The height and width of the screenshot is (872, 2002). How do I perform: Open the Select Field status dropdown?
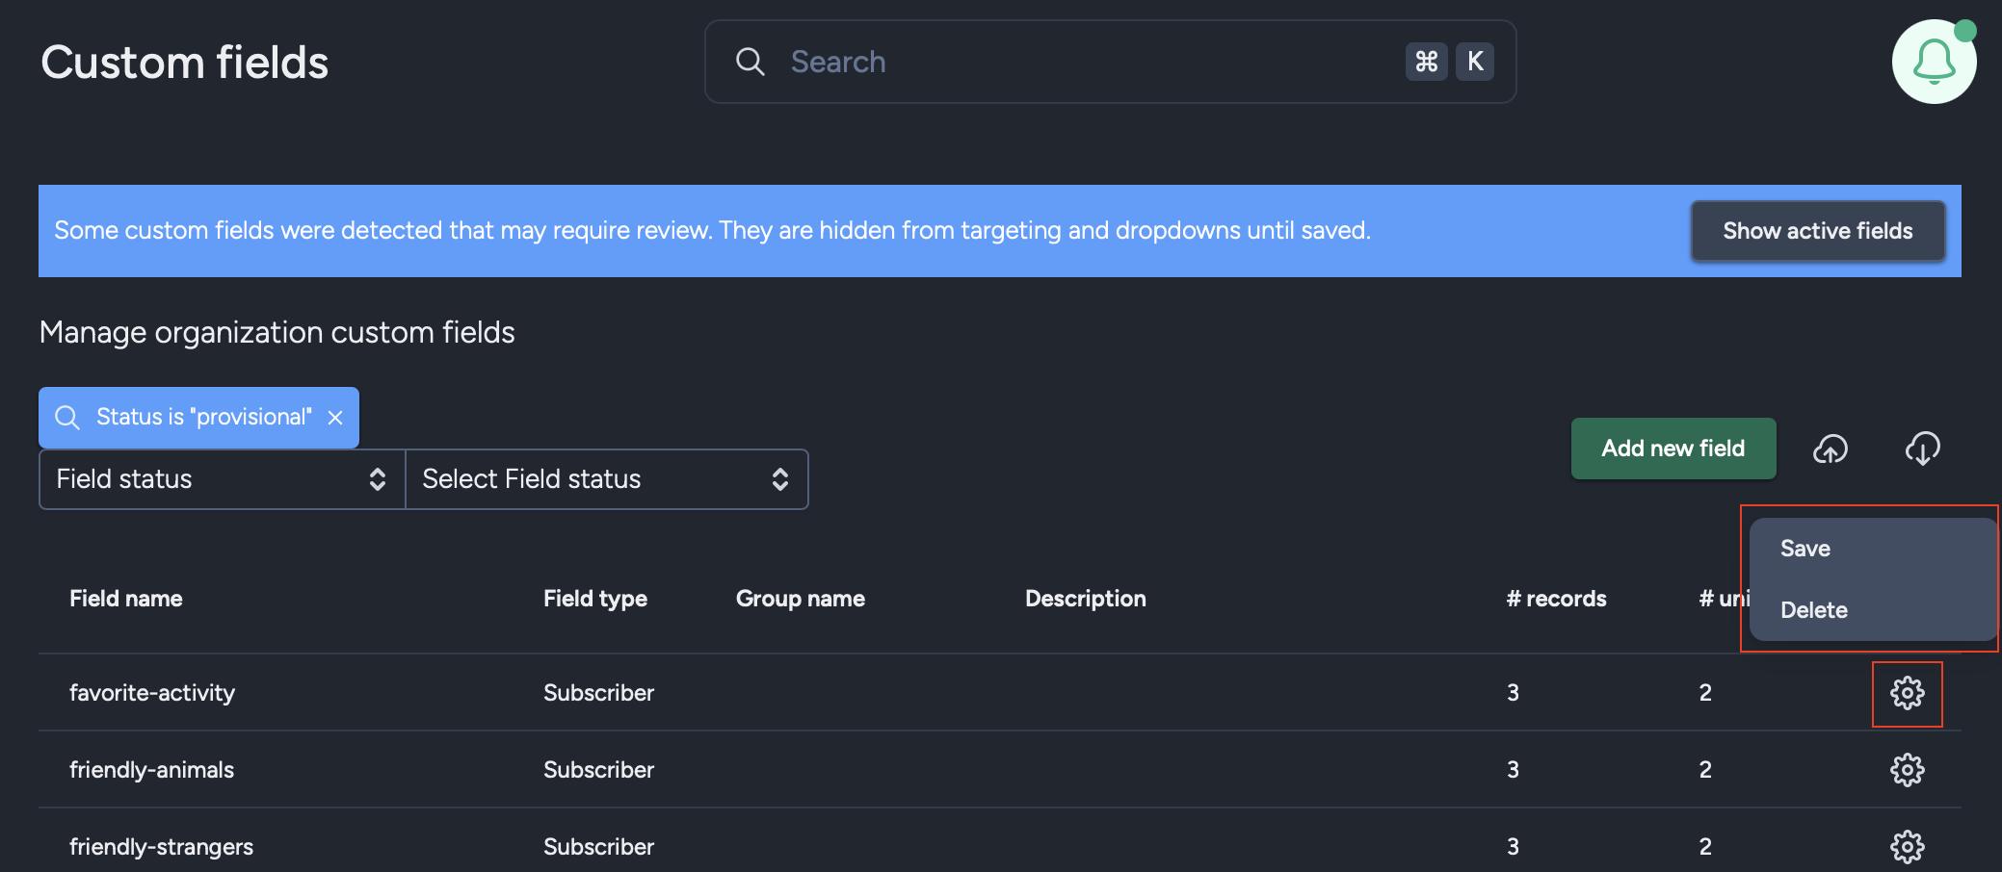607,479
